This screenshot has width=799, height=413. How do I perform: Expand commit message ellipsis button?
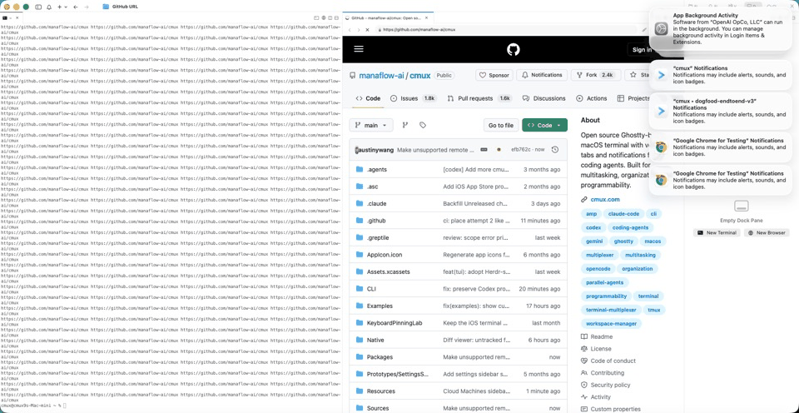pos(484,150)
